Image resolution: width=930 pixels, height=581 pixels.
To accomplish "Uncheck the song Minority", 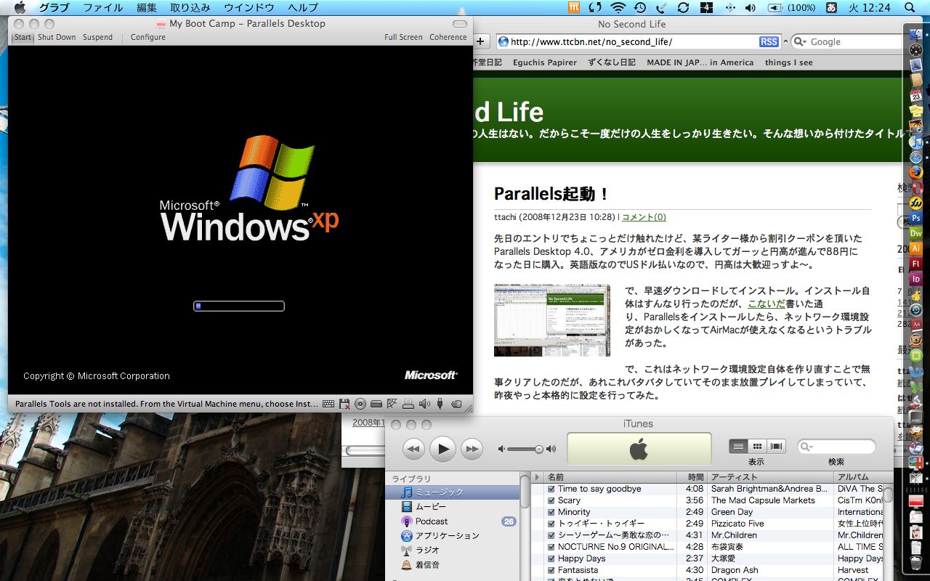I will click(x=551, y=512).
